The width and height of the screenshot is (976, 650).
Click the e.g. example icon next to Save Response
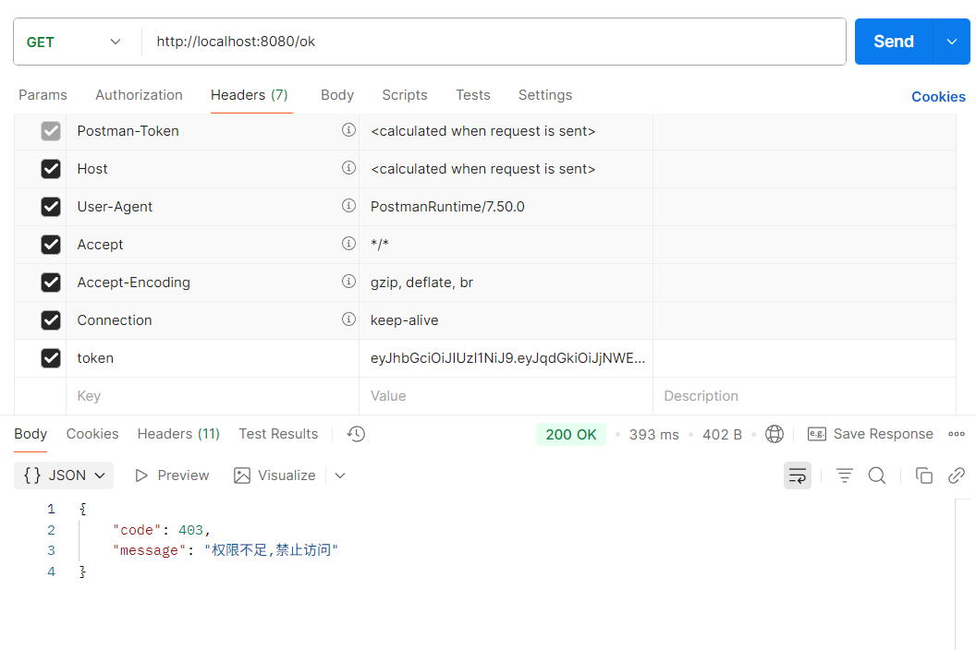click(817, 434)
